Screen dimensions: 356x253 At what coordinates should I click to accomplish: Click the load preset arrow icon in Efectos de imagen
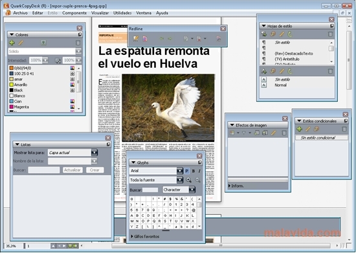point(257,133)
